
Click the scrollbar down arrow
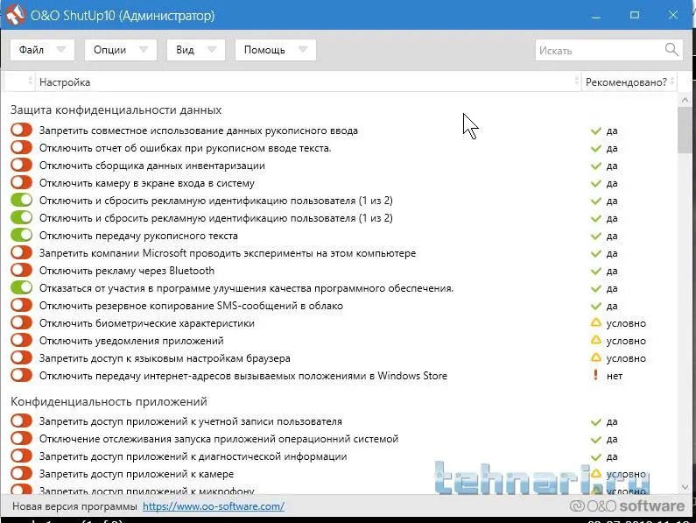[x=685, y=487]
